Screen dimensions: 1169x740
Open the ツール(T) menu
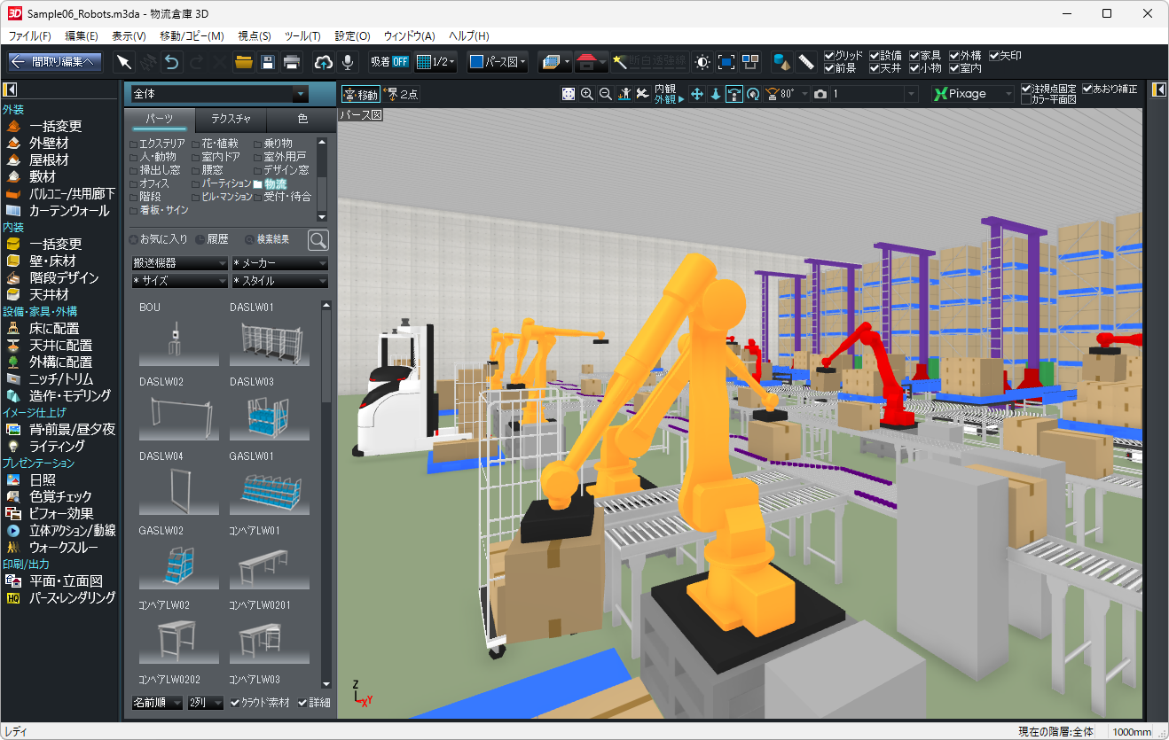click(302, 36)
